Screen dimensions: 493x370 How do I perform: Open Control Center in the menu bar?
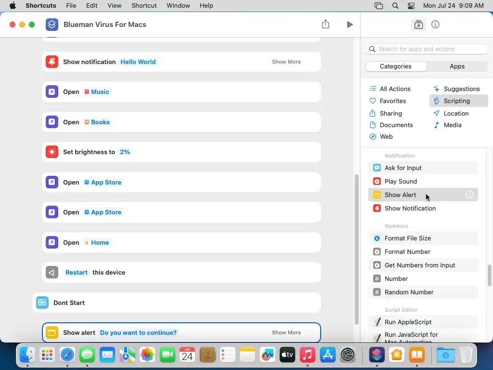click(x=411, y=6)
